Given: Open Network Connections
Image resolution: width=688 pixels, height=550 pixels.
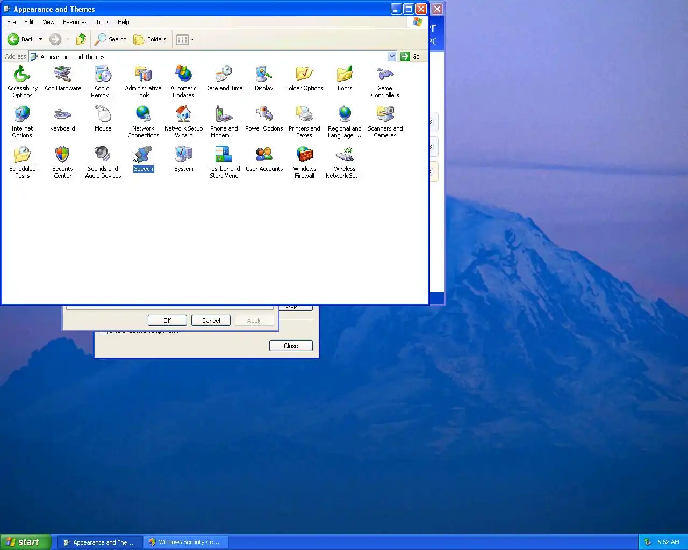Looking at the screenshot, I should [x=143, y=121].
